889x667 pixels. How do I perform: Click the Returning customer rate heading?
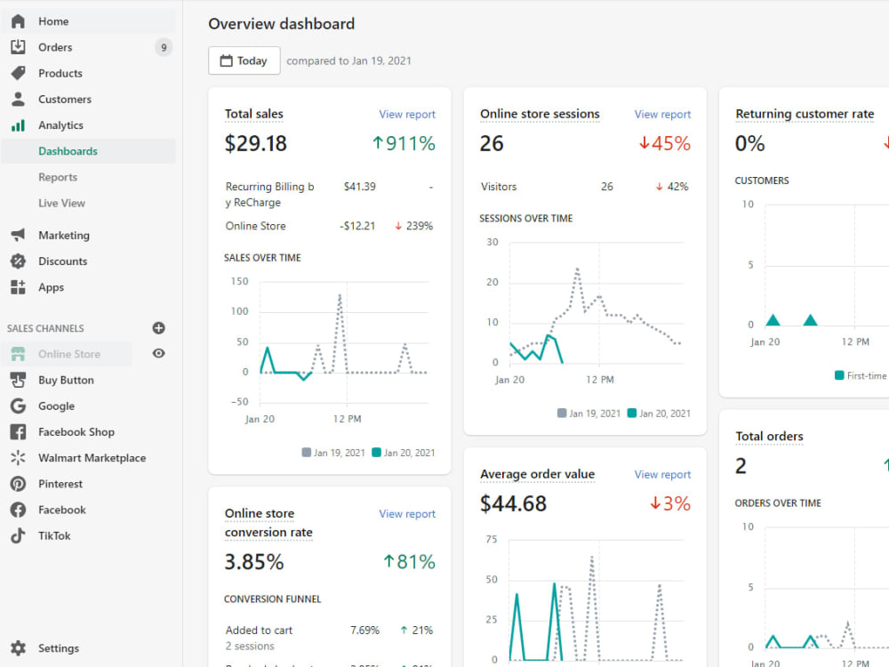point(805,114)
